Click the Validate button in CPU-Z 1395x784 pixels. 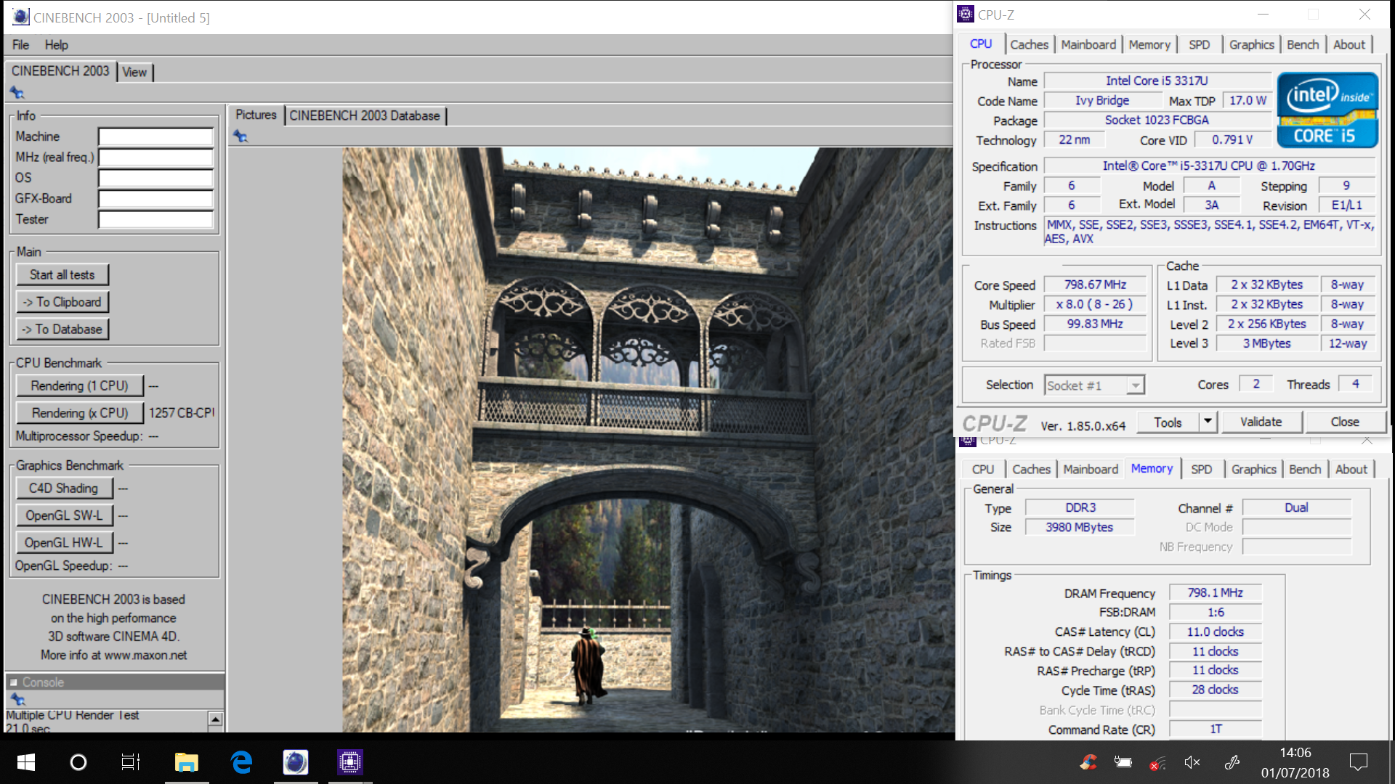point(1261,422)
